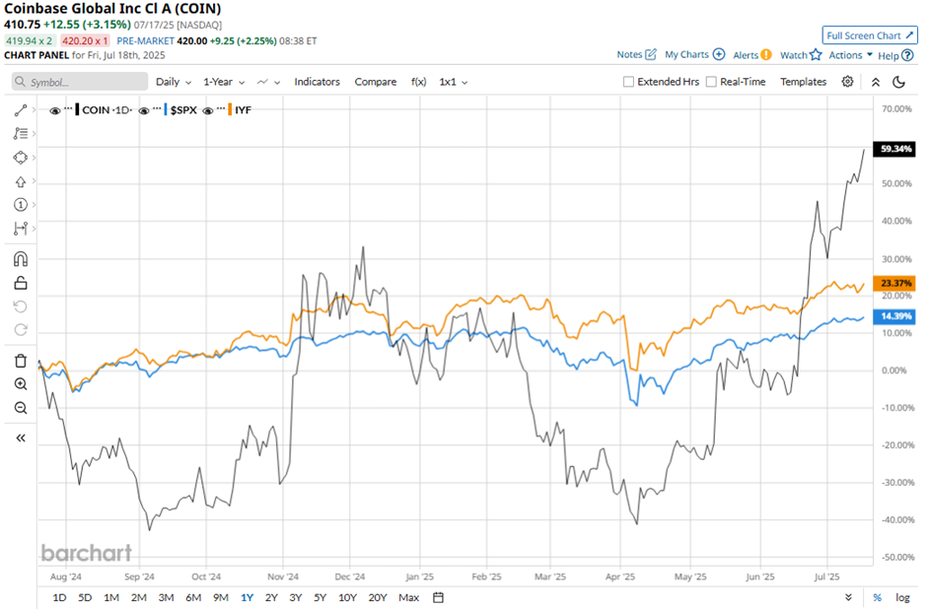Select the numbered label tool

(20, 205)
